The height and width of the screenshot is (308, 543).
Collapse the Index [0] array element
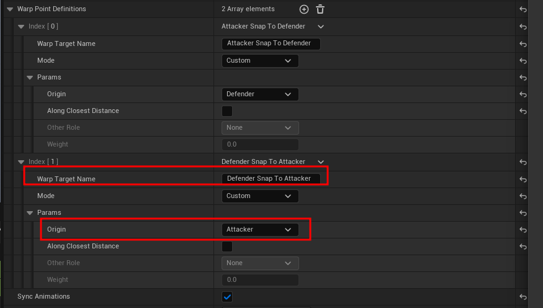[x=21, y=27]
